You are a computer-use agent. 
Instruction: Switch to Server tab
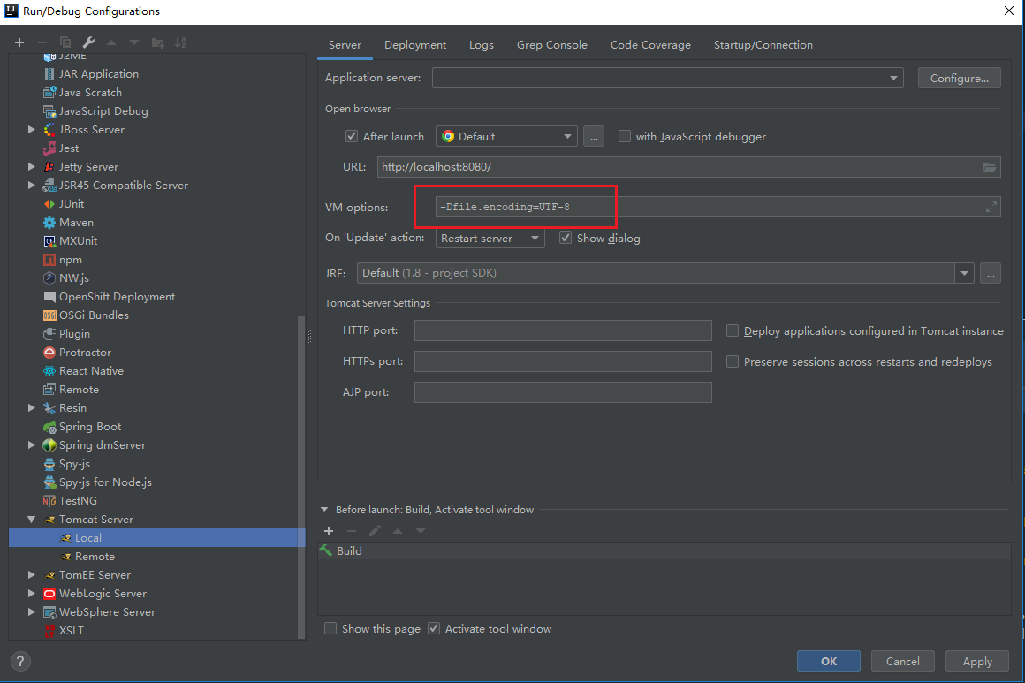(345, 45)
